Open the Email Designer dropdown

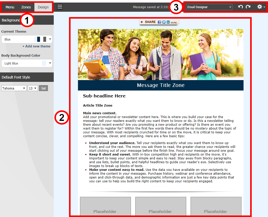coord(209,7)
